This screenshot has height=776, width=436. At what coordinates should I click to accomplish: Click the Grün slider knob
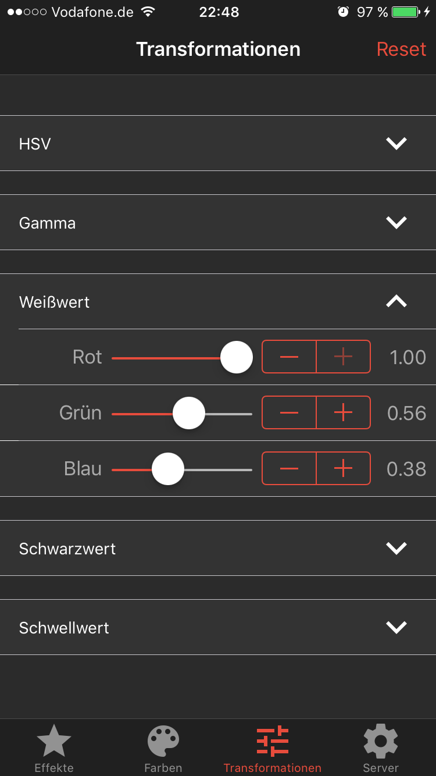tap(189, 413)
